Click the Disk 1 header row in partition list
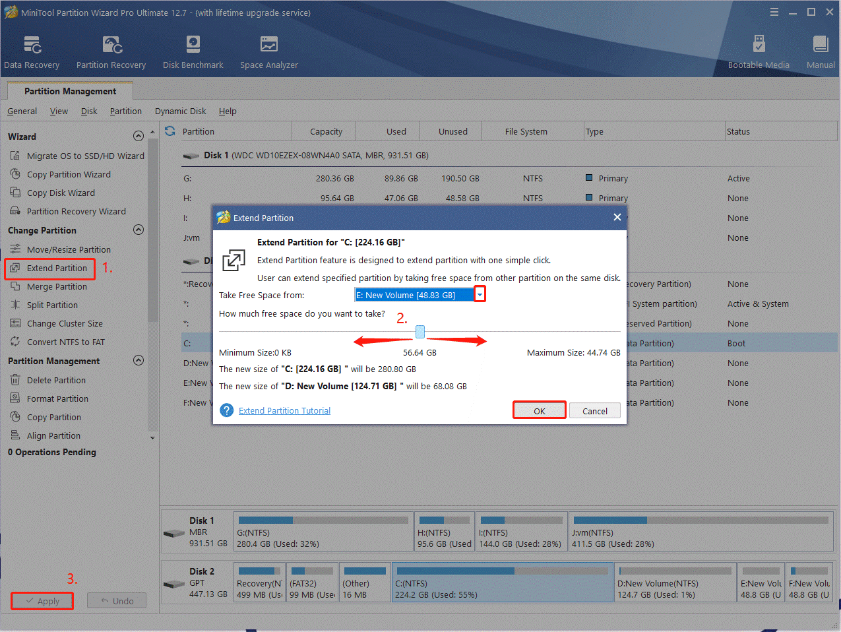The image size is (841, 632). (508, 156)
